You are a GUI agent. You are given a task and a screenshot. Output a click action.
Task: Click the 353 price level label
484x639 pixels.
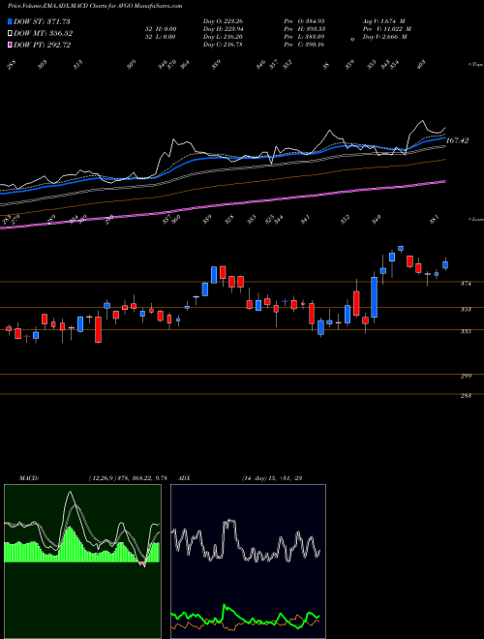tap(466, 310)
